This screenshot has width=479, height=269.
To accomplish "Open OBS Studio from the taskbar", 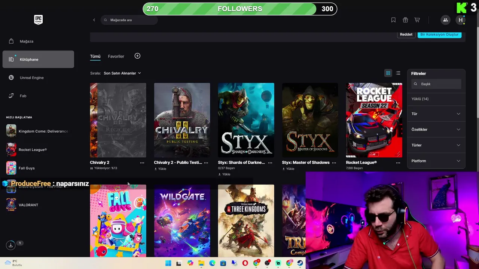I will (x=267, y=263).
